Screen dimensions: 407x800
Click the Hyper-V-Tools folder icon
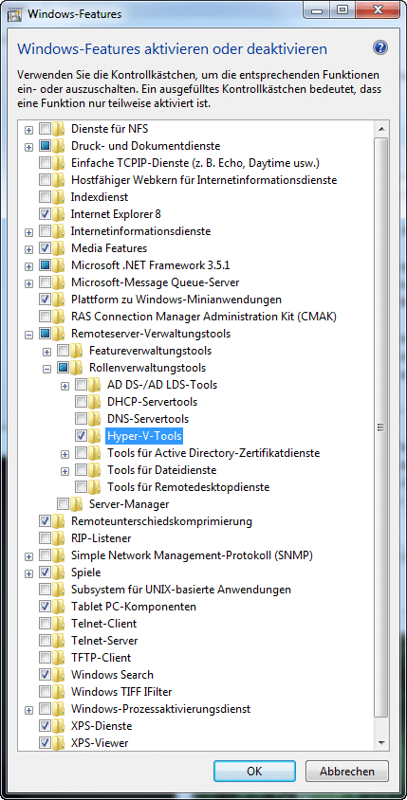pyautogui.click(x=95, y=436)
